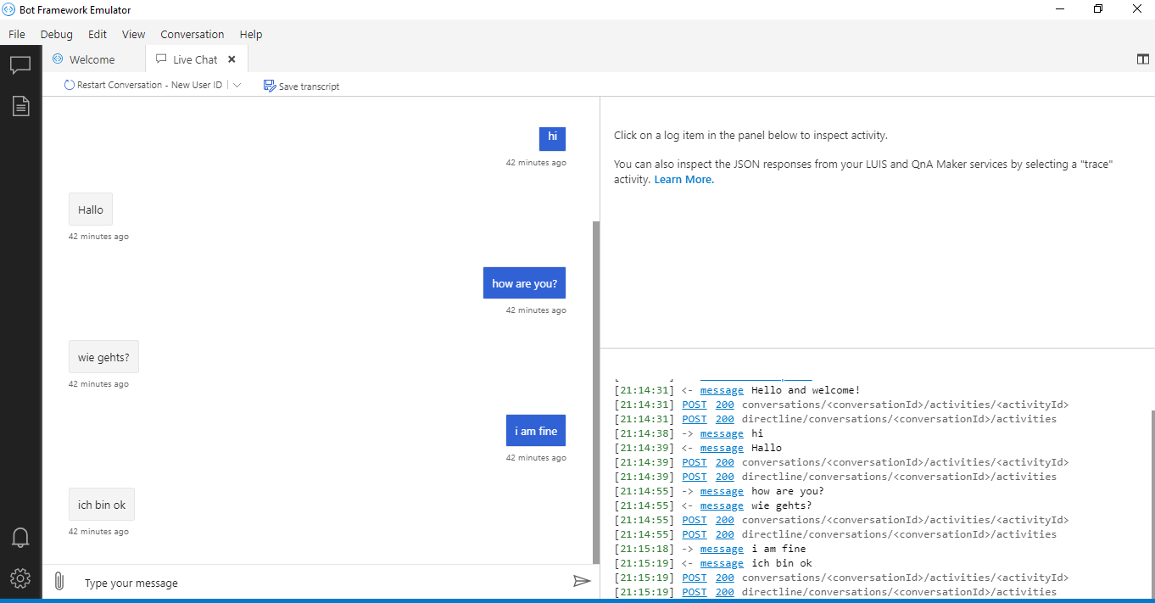Switch to the Welcome tab
1155x603 pixels.
[x=94, y=59]
